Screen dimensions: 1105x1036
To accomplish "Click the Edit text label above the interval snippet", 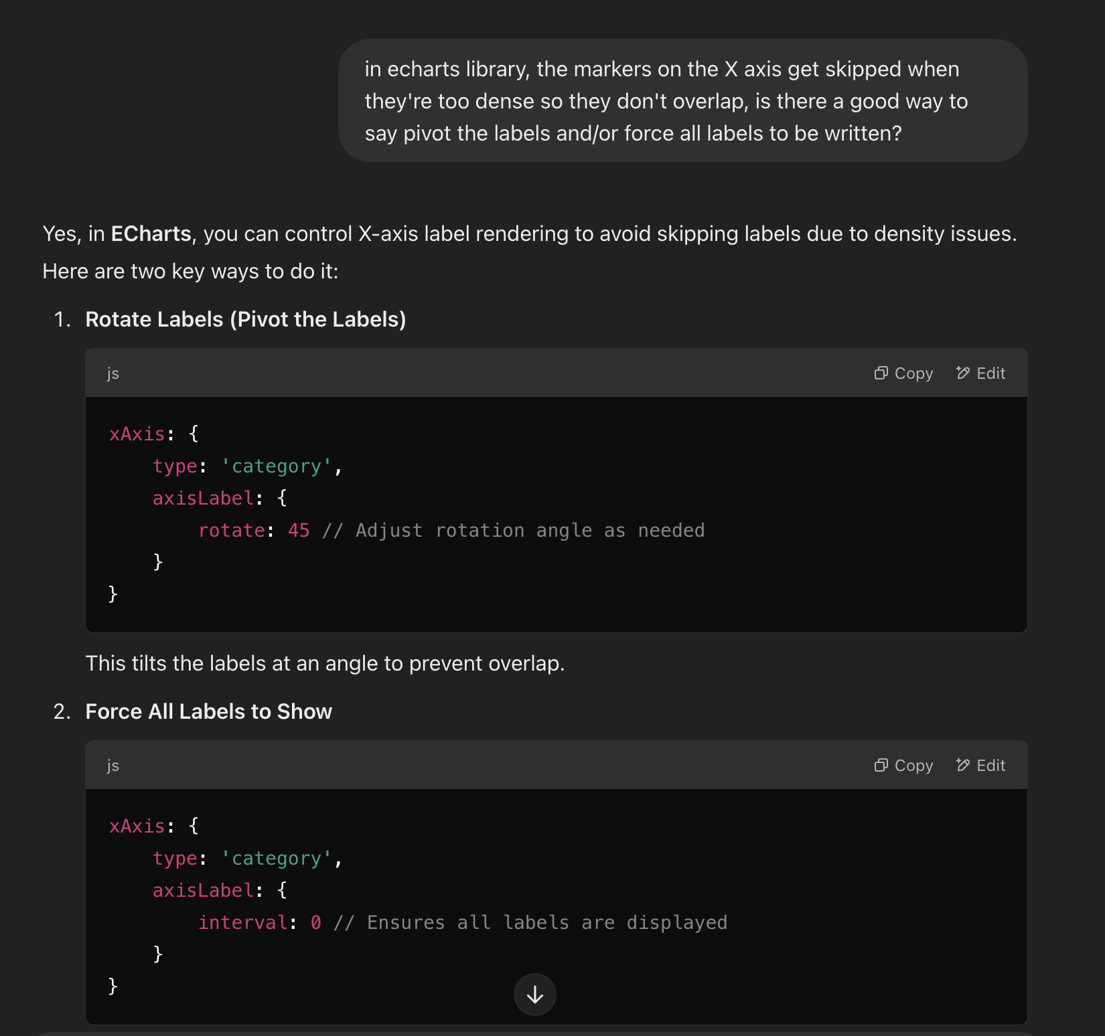I will click(990, 766).
